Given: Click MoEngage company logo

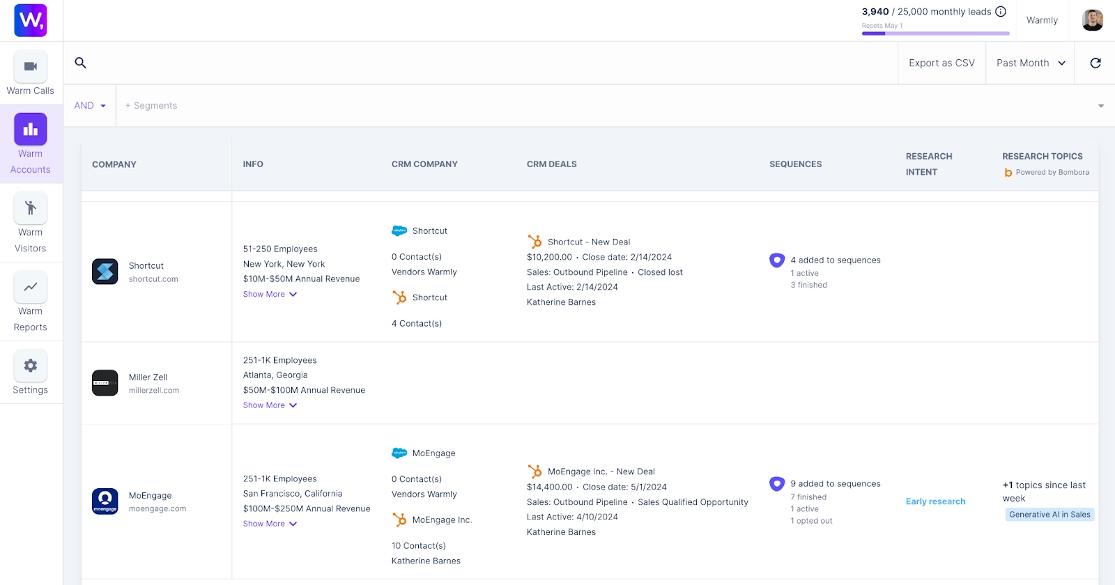Looking at the screenshot, I should pos(105,501).
